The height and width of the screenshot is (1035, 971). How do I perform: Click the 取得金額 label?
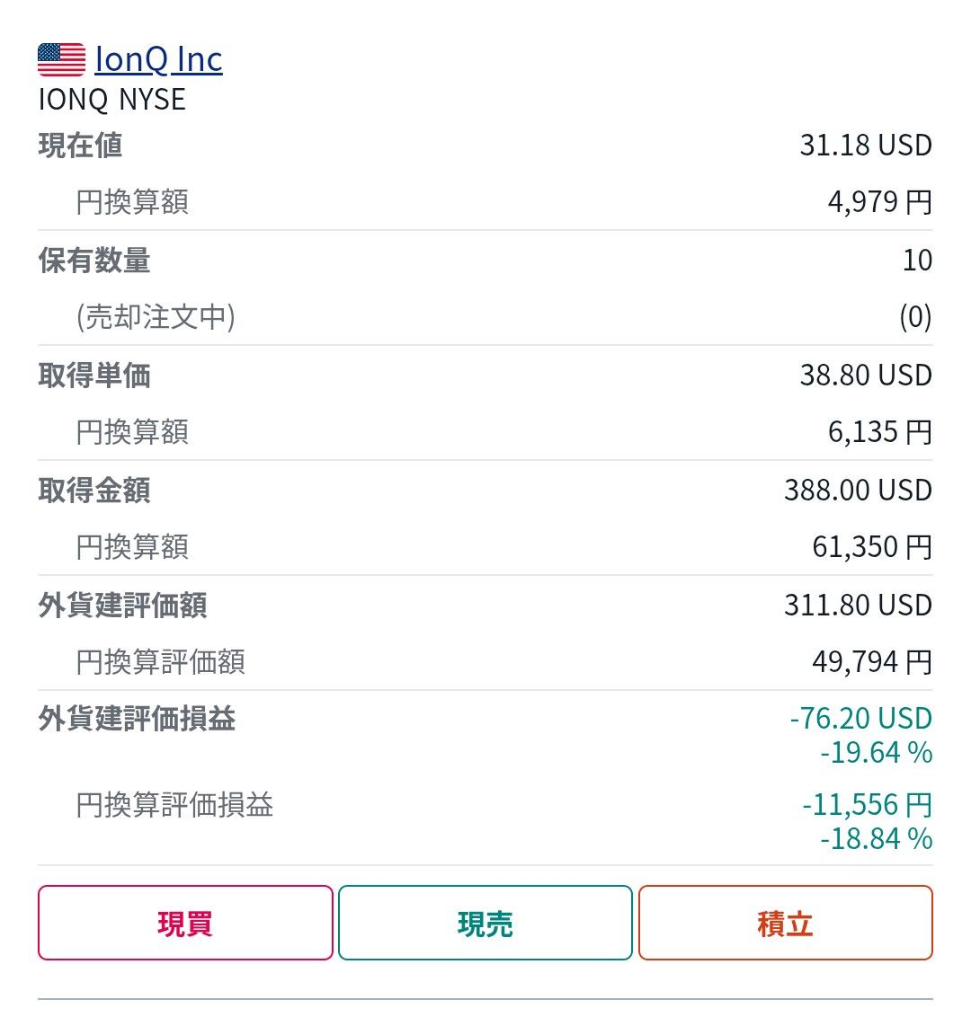pyautogui.click(x=94, y=491)
